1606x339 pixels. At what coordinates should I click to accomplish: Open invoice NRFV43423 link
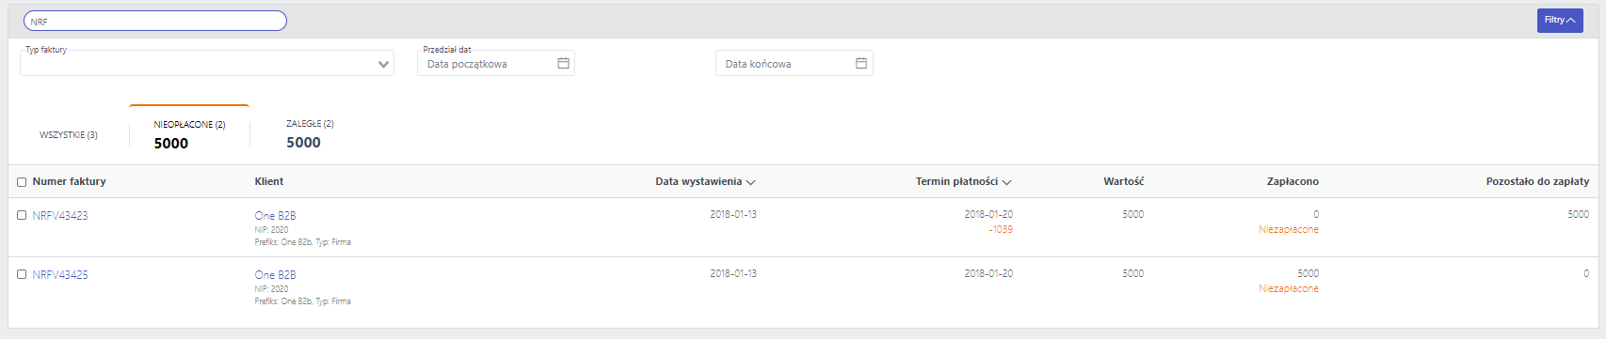(x=60, y=215)
